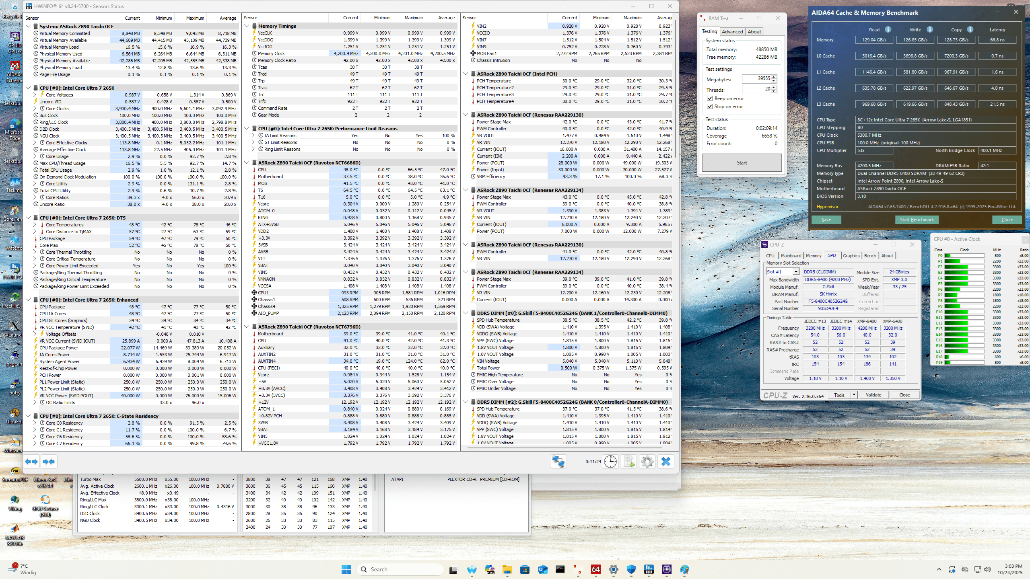Screen dimensions: 1030x579
Task: Expand the Core Clocks sensor row
Action: [35, 109]
